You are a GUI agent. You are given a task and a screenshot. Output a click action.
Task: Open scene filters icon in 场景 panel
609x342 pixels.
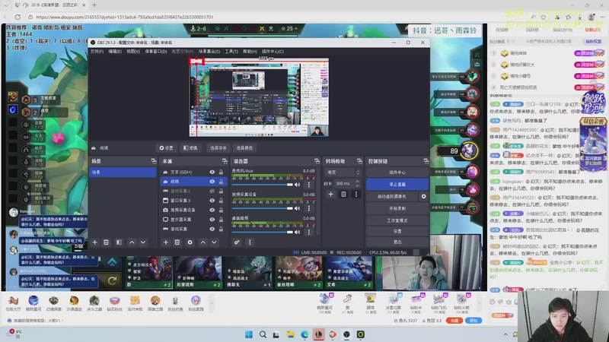point(119,242)
